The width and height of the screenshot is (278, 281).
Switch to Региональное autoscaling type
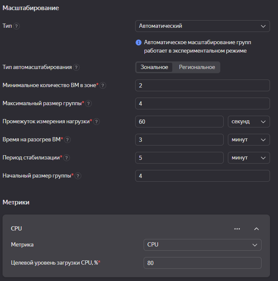pyautogui.click(x=197, y=67)
